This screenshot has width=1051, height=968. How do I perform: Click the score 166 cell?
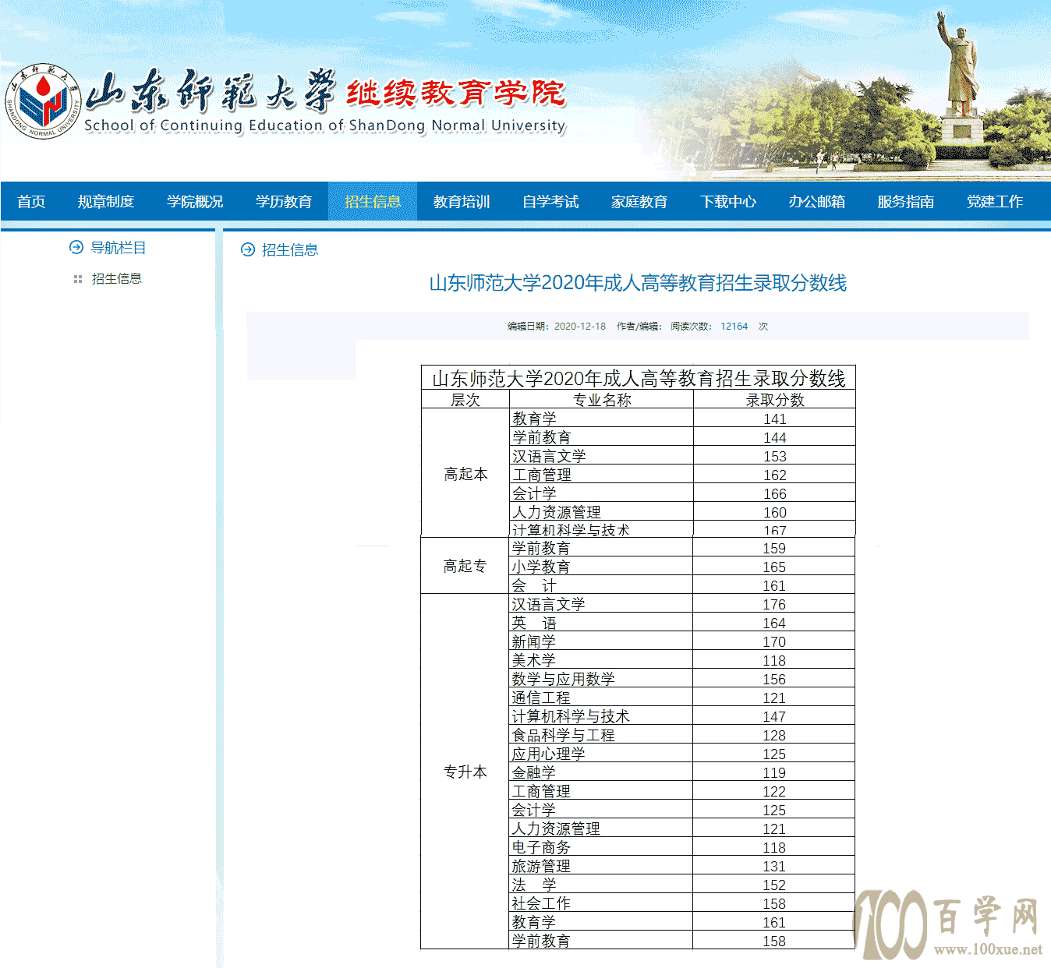[x=775, y=493]
